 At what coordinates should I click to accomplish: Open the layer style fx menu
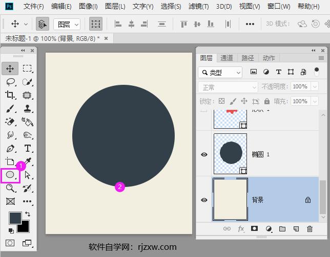pos(241,229)
